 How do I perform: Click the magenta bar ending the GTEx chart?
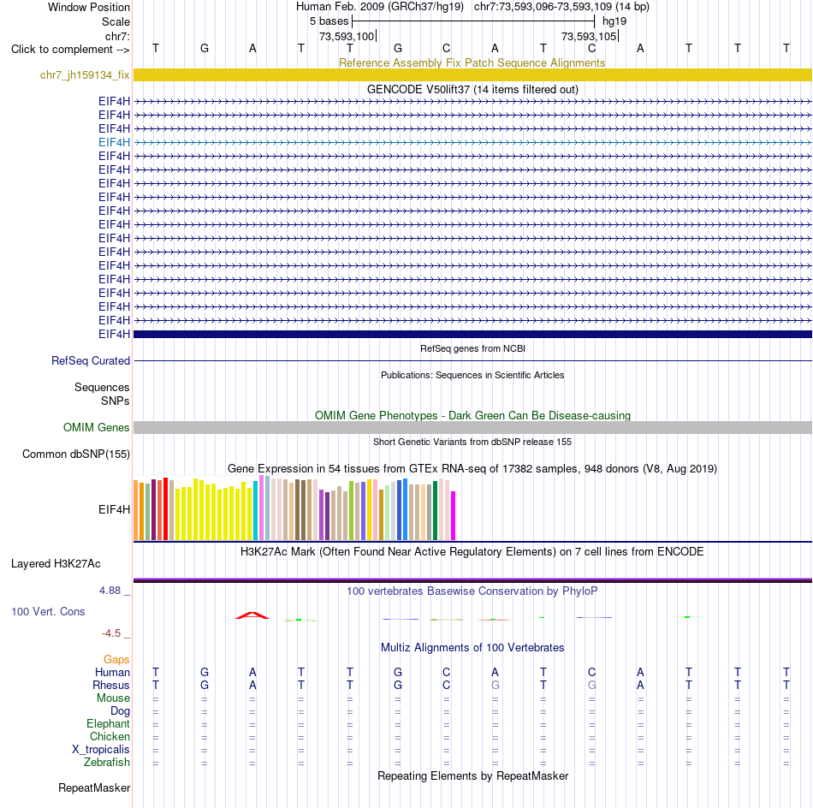[x=454, y=515]
